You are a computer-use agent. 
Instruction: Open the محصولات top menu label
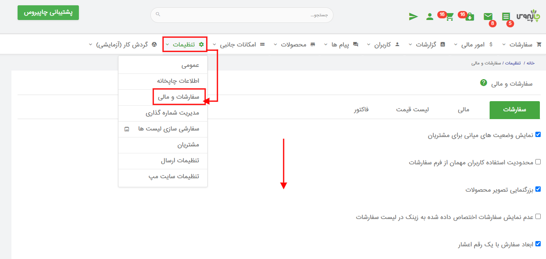tap(294, 44)
